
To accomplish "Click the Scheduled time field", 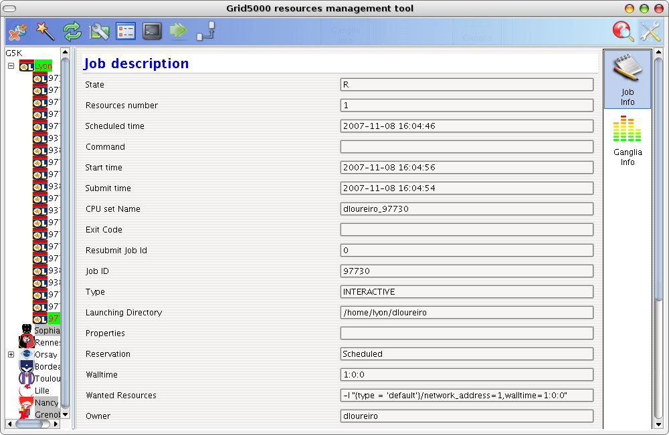I will [467, 126].
